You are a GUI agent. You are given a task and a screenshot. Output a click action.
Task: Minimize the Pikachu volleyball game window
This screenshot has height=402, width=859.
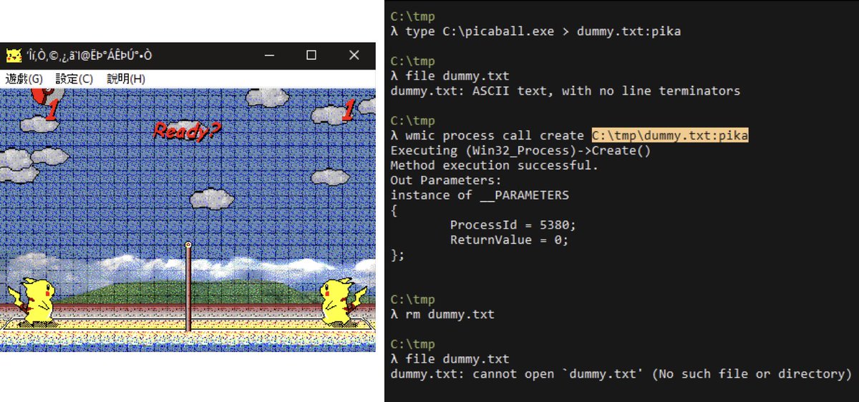point(268,55)
